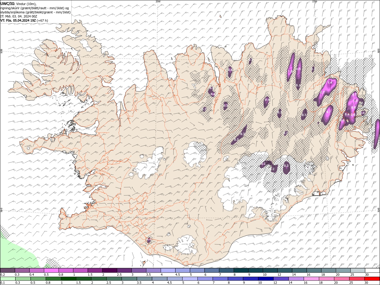Click the '15W' longitude label
Screen dimensions: 380x285
click(x=314, y=1)
